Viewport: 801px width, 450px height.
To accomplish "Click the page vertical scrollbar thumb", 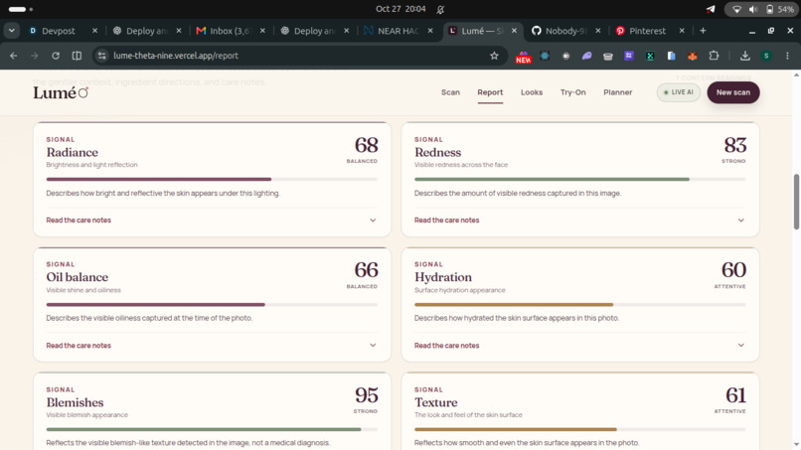I will (x=796, y=202).
